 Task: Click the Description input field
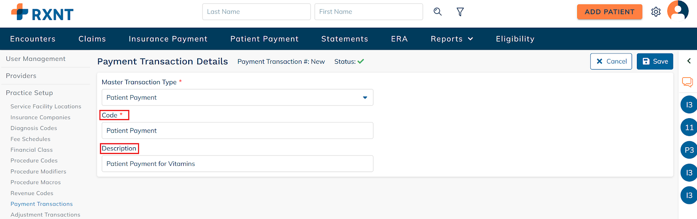[237, 164]
